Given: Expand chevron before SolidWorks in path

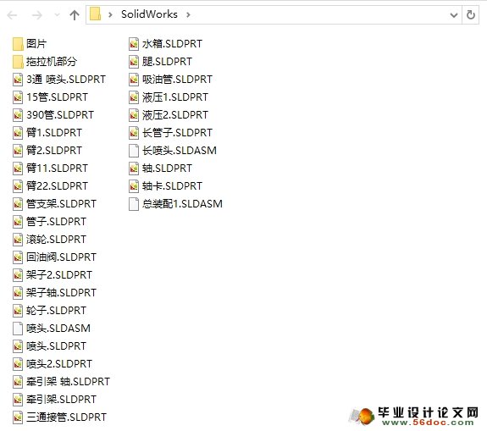Looking at the screenshot, I should click(x=110, y=14).
